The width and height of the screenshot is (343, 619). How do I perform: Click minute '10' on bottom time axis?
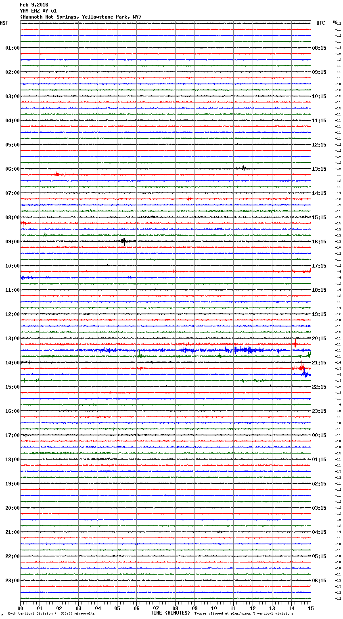[214, 608]
